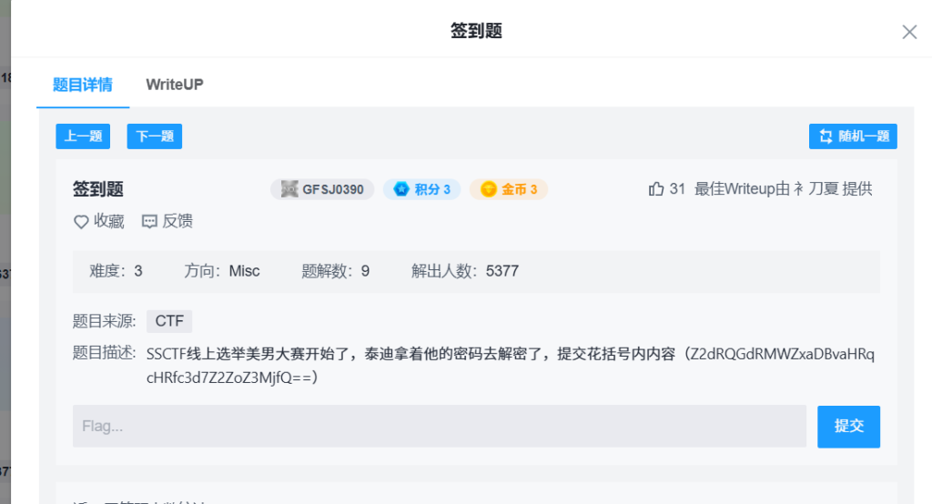
Task: Go to next challenge with 下一题
Action: (x=154, y=136)
